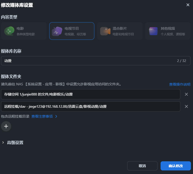This screenshot has width=193, height=174.
Task: Open the 查看注意事项 link
Action: pyautogui.click(x=42, y=116)
